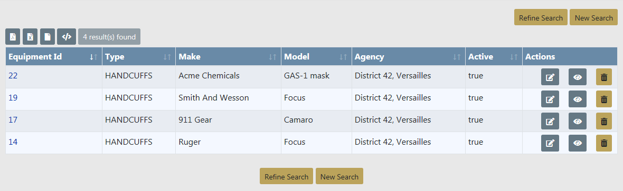Delete equipment 14 Ruger row
The width and height of the screenshot is (623, 191).
point(604,143)
